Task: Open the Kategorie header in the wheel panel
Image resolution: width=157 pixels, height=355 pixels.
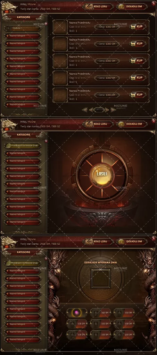Action: [x=23, y=135]
